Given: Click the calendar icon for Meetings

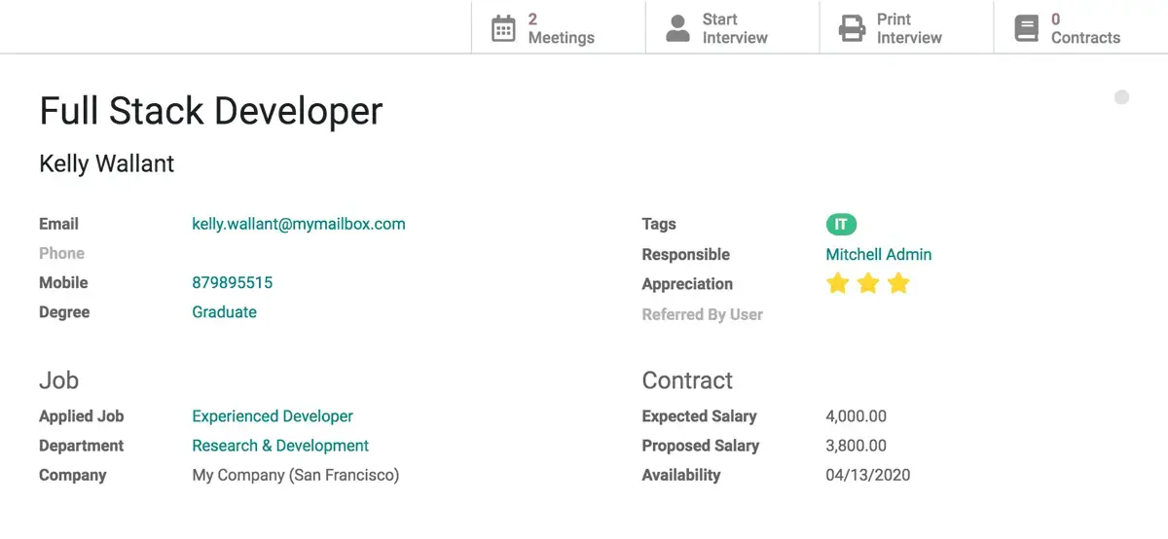Looking at the screenshot, I should click(x=503, y=28).
